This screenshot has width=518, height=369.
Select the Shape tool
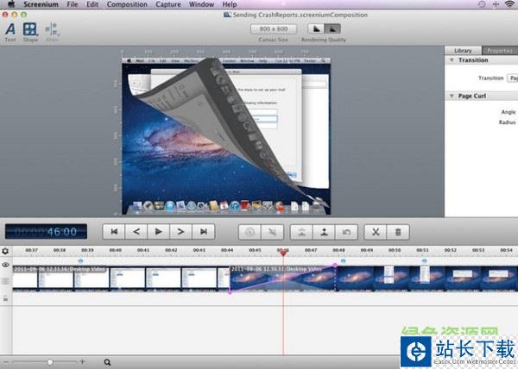pyautogui.click(x=30, y=31)
